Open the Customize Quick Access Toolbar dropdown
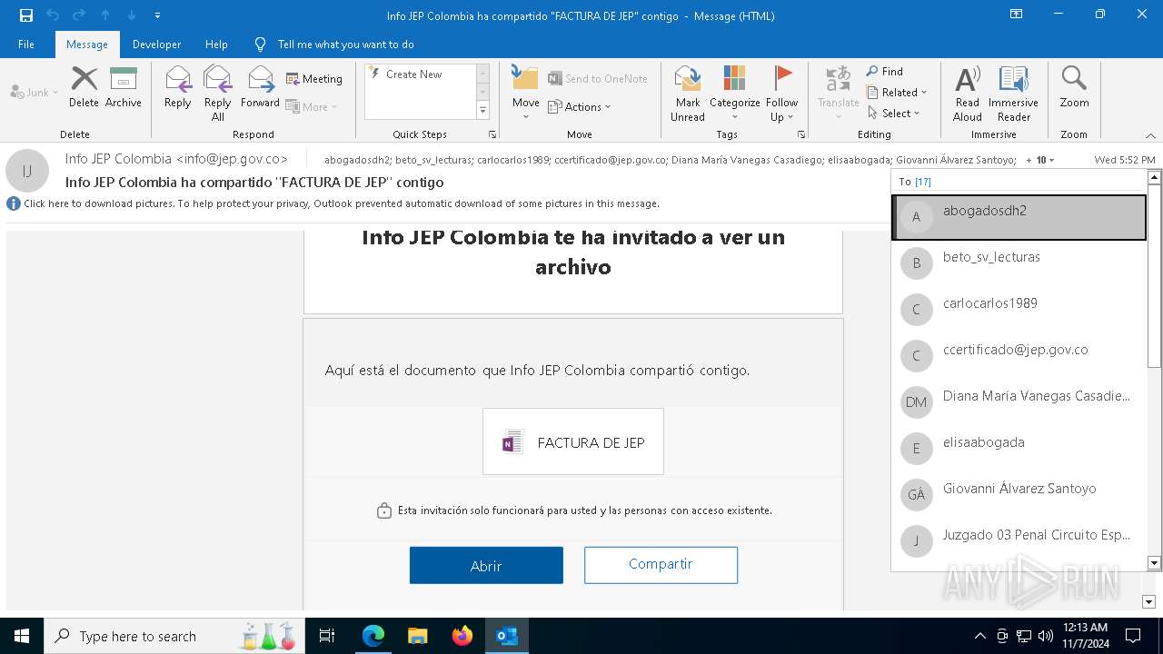Image resolution: width=1163 pixels, height=654 pixels. coord(157,15)
